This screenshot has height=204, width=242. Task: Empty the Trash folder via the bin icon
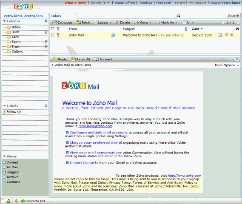click(46, 47)
